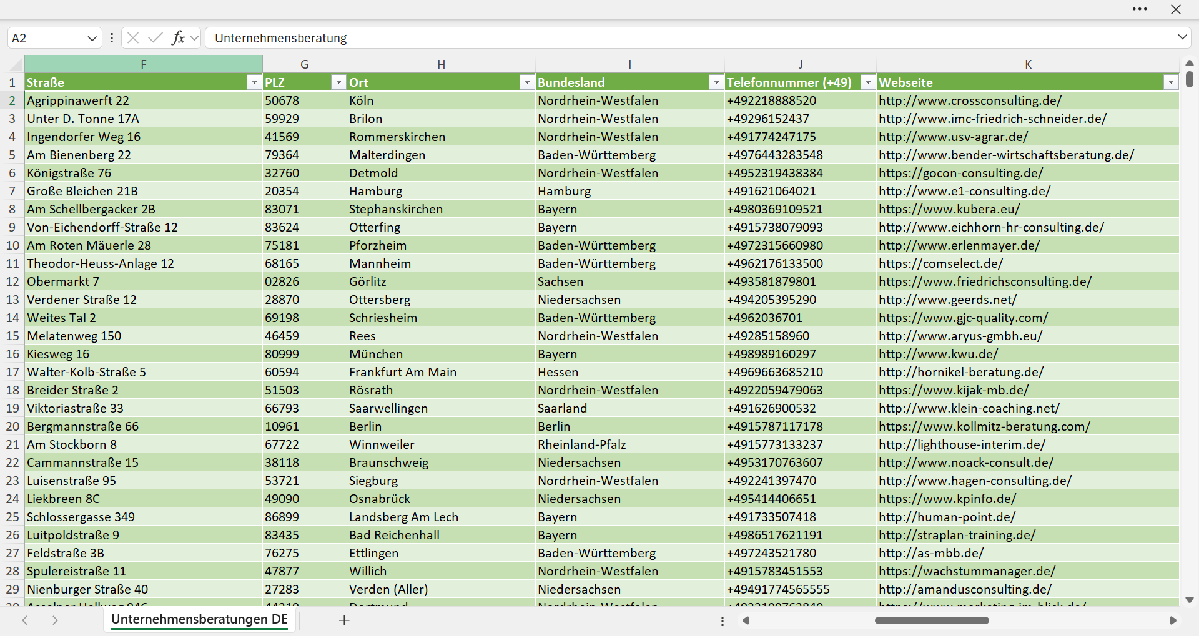The image size is (1199, 636).
Task: Select phone cell +4962036701
Action: 801,318
